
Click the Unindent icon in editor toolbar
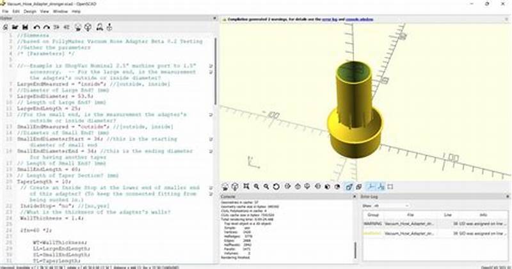(x=56, y=27)
